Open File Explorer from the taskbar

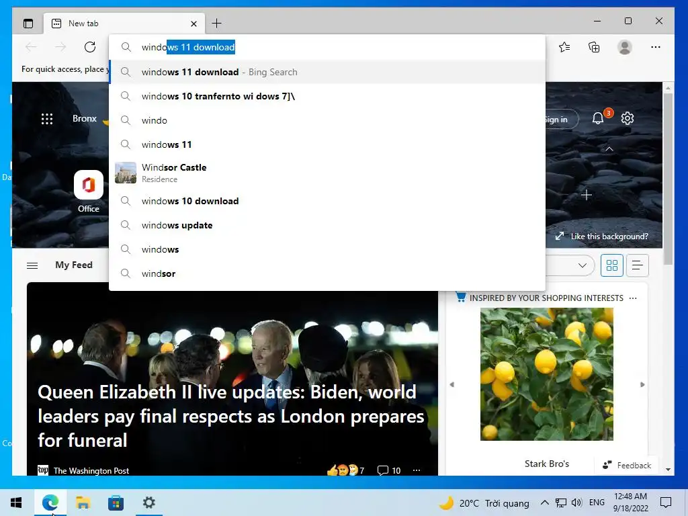click(x=83, y=503)
